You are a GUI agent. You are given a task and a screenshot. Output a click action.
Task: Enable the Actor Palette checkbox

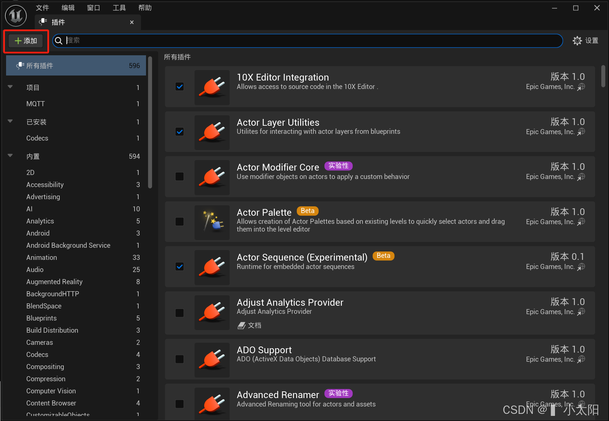point(180,222)
